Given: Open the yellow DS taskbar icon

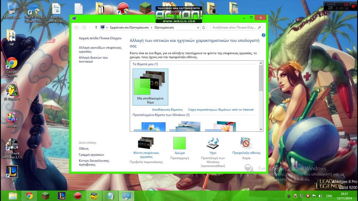Looking at the screenshot, I should pos(94,196).
